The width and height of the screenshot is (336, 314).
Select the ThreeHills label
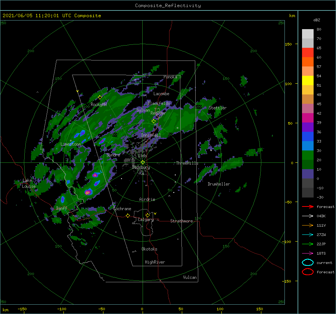click(187, 163)
